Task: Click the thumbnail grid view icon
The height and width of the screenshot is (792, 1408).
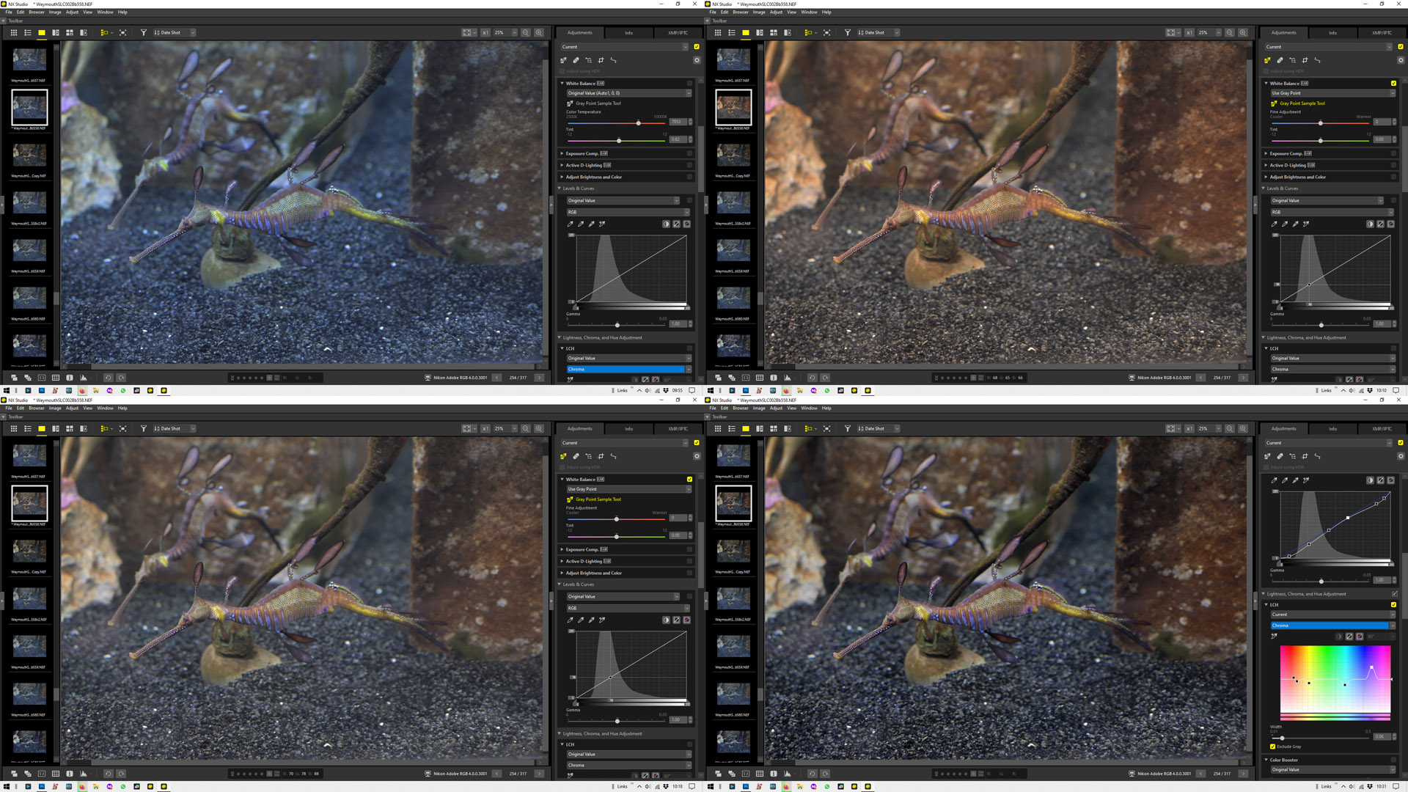Action: coord(13,32)
